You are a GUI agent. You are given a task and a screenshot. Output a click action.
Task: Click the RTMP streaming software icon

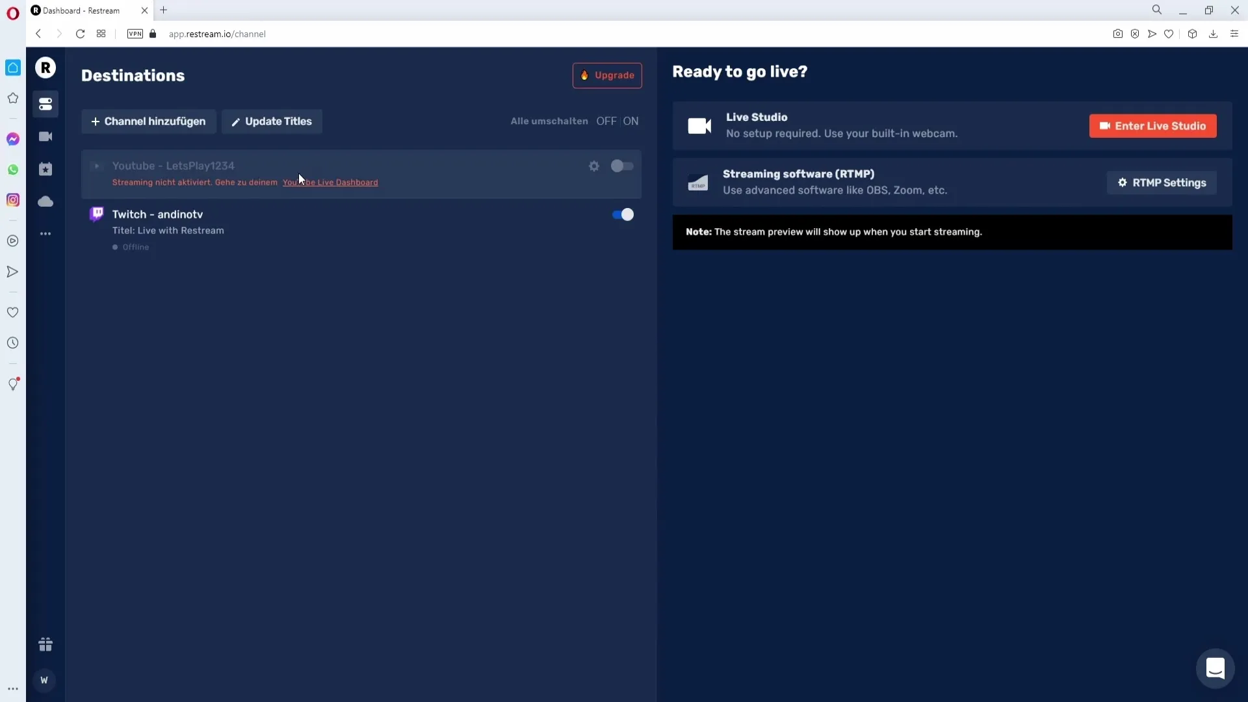click(697, 183)
